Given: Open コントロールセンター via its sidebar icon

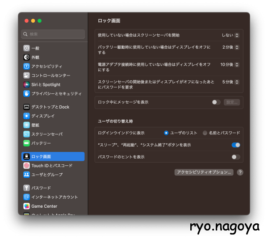Looking at the screenshot, I should [27, 75].
